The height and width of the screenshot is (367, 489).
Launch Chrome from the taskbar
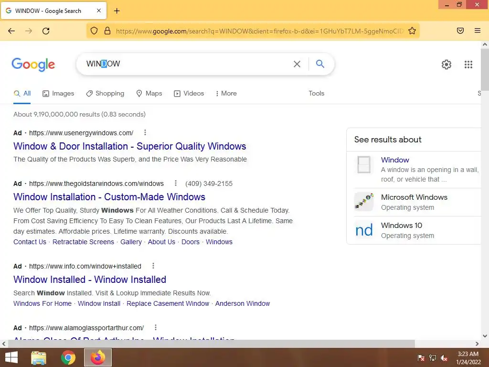[x=68, y=357]
